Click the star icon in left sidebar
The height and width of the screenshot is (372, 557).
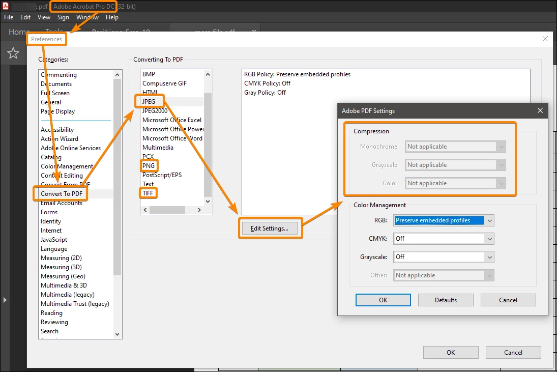13,53
